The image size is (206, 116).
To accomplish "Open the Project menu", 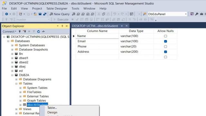I will point(37,9).
